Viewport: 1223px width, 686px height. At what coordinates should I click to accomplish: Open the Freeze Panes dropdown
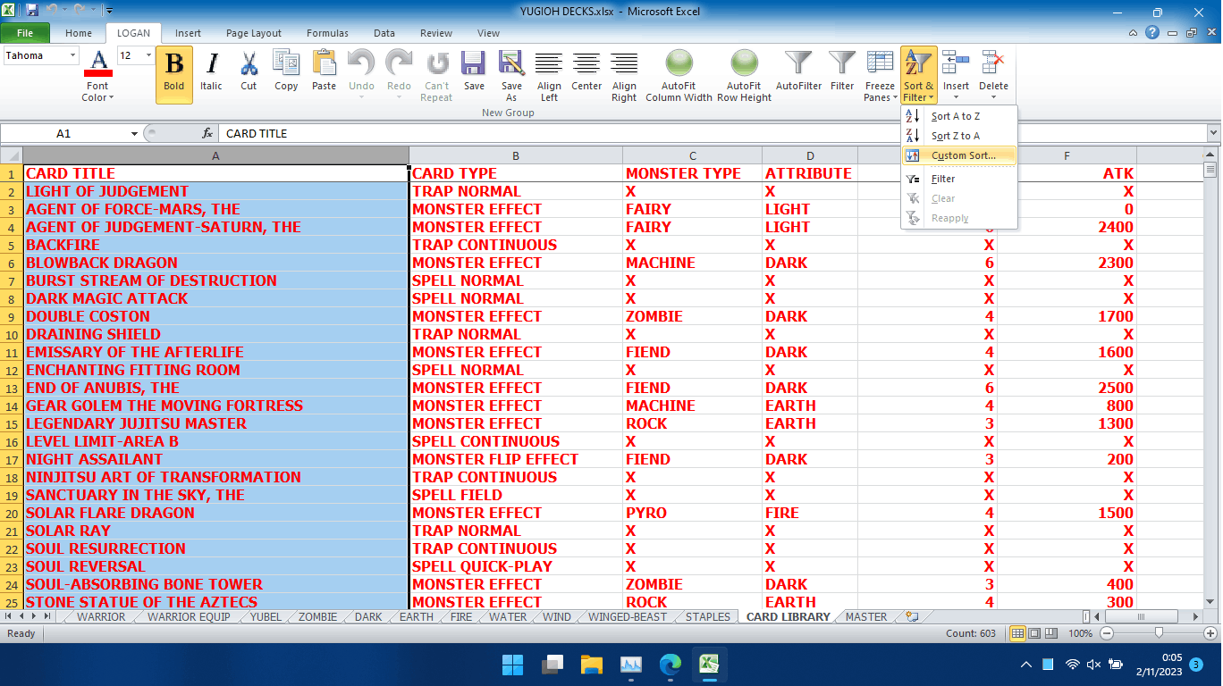click(x=880, y=74)
